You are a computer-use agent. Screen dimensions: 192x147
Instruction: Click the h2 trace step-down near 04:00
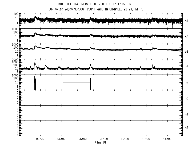[x=63, y=81]
